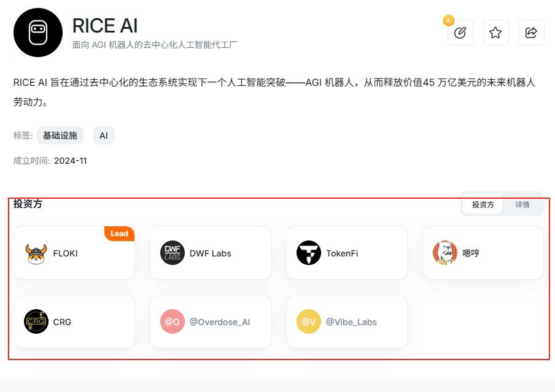Switch to the 详情 tab

[x=522, y=204]
